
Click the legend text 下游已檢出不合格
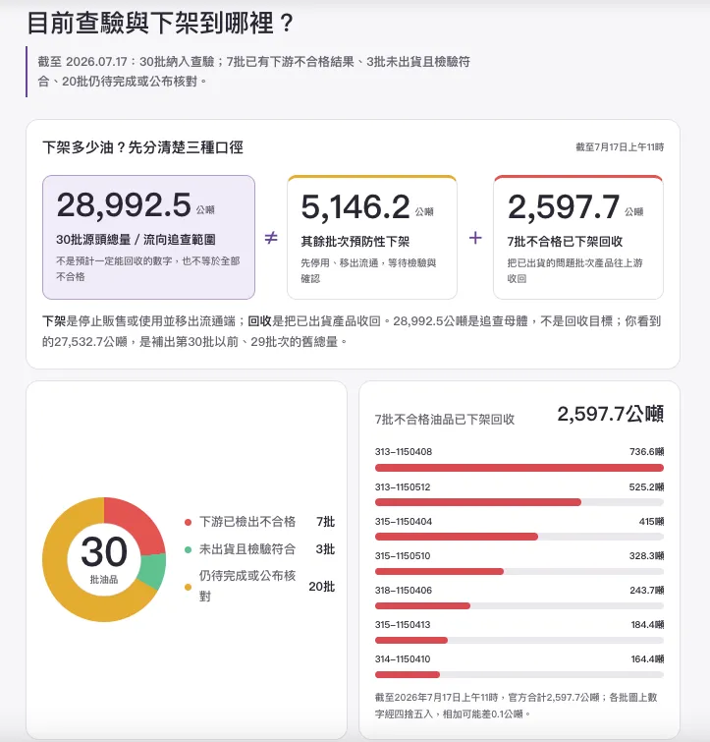(x=247, y=522)
